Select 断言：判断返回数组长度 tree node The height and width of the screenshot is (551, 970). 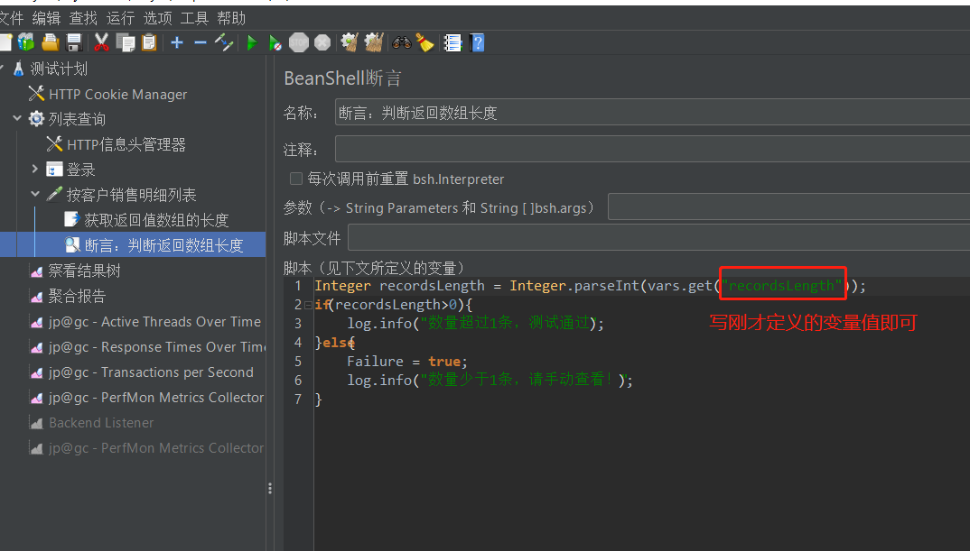(x=164, y=245)
